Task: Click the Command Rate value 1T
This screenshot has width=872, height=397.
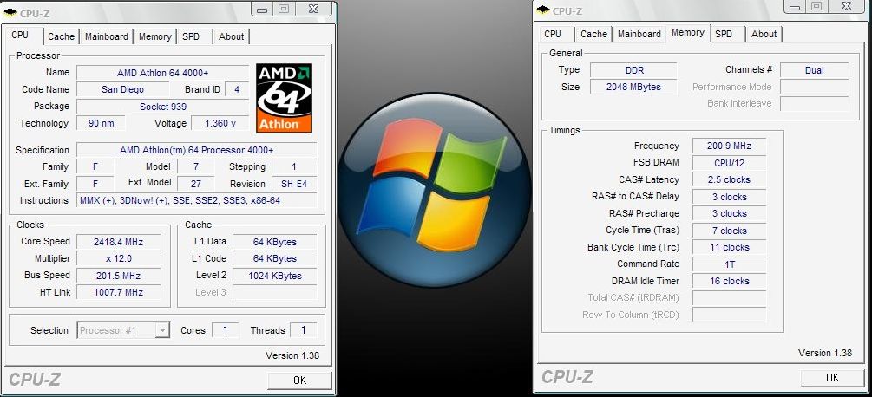Action: [729, 264]
